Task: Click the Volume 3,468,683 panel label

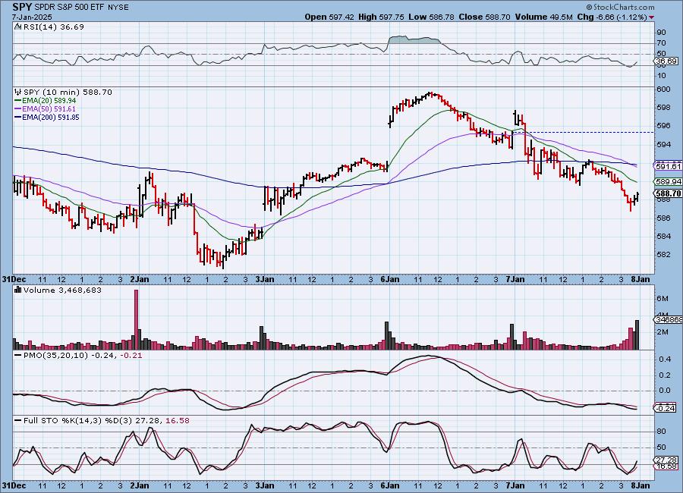Action: click(62, 290)
